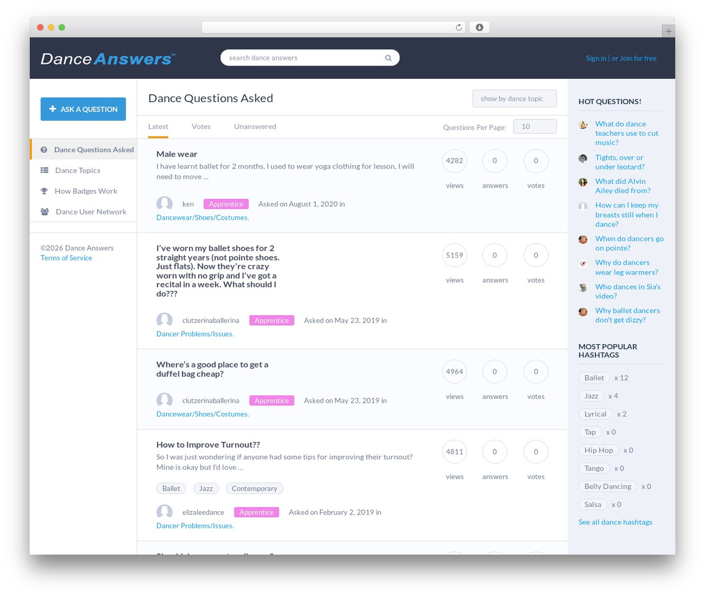
Task: Open 'How to Improve Turnout??' question
Action: (208, 445)
